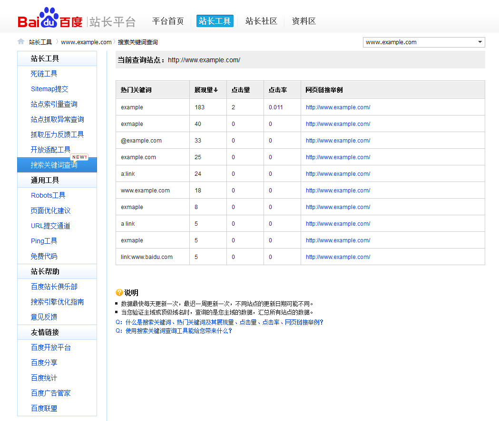Screen dimensions: 499x421
Task: Click the 百度统计 friendly link
Action: 44,378
